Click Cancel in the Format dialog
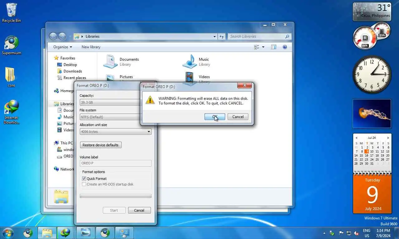Screen dimensions: 399x239 click(x=139, y=210)
